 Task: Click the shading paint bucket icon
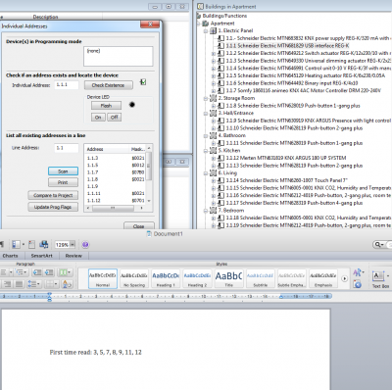coord(67,284)
